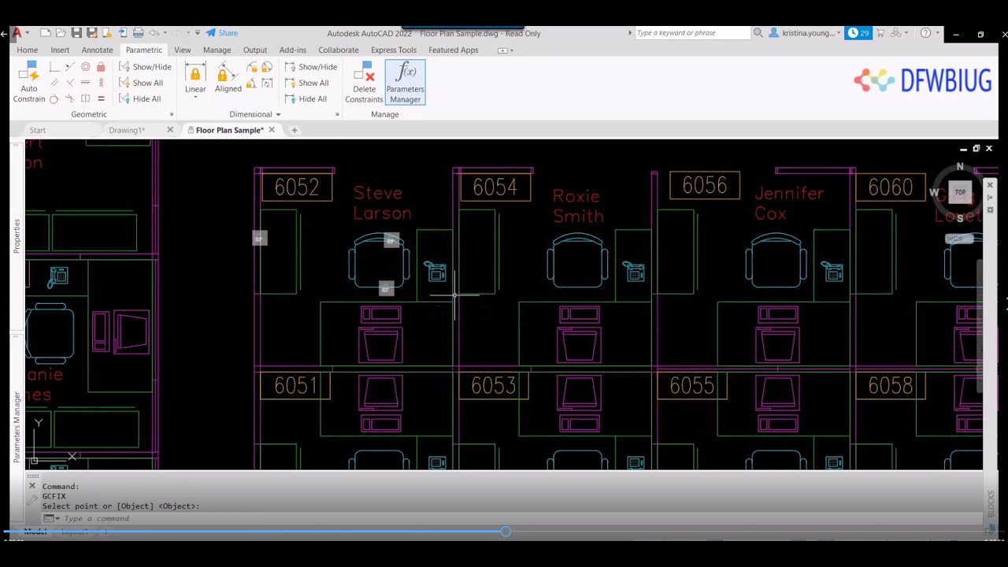Image resolution: width=1008 pixels, height=567 pixels.
Task: Open Geometric panel settings launcher arrow
Action: click(x=171, y=115)
